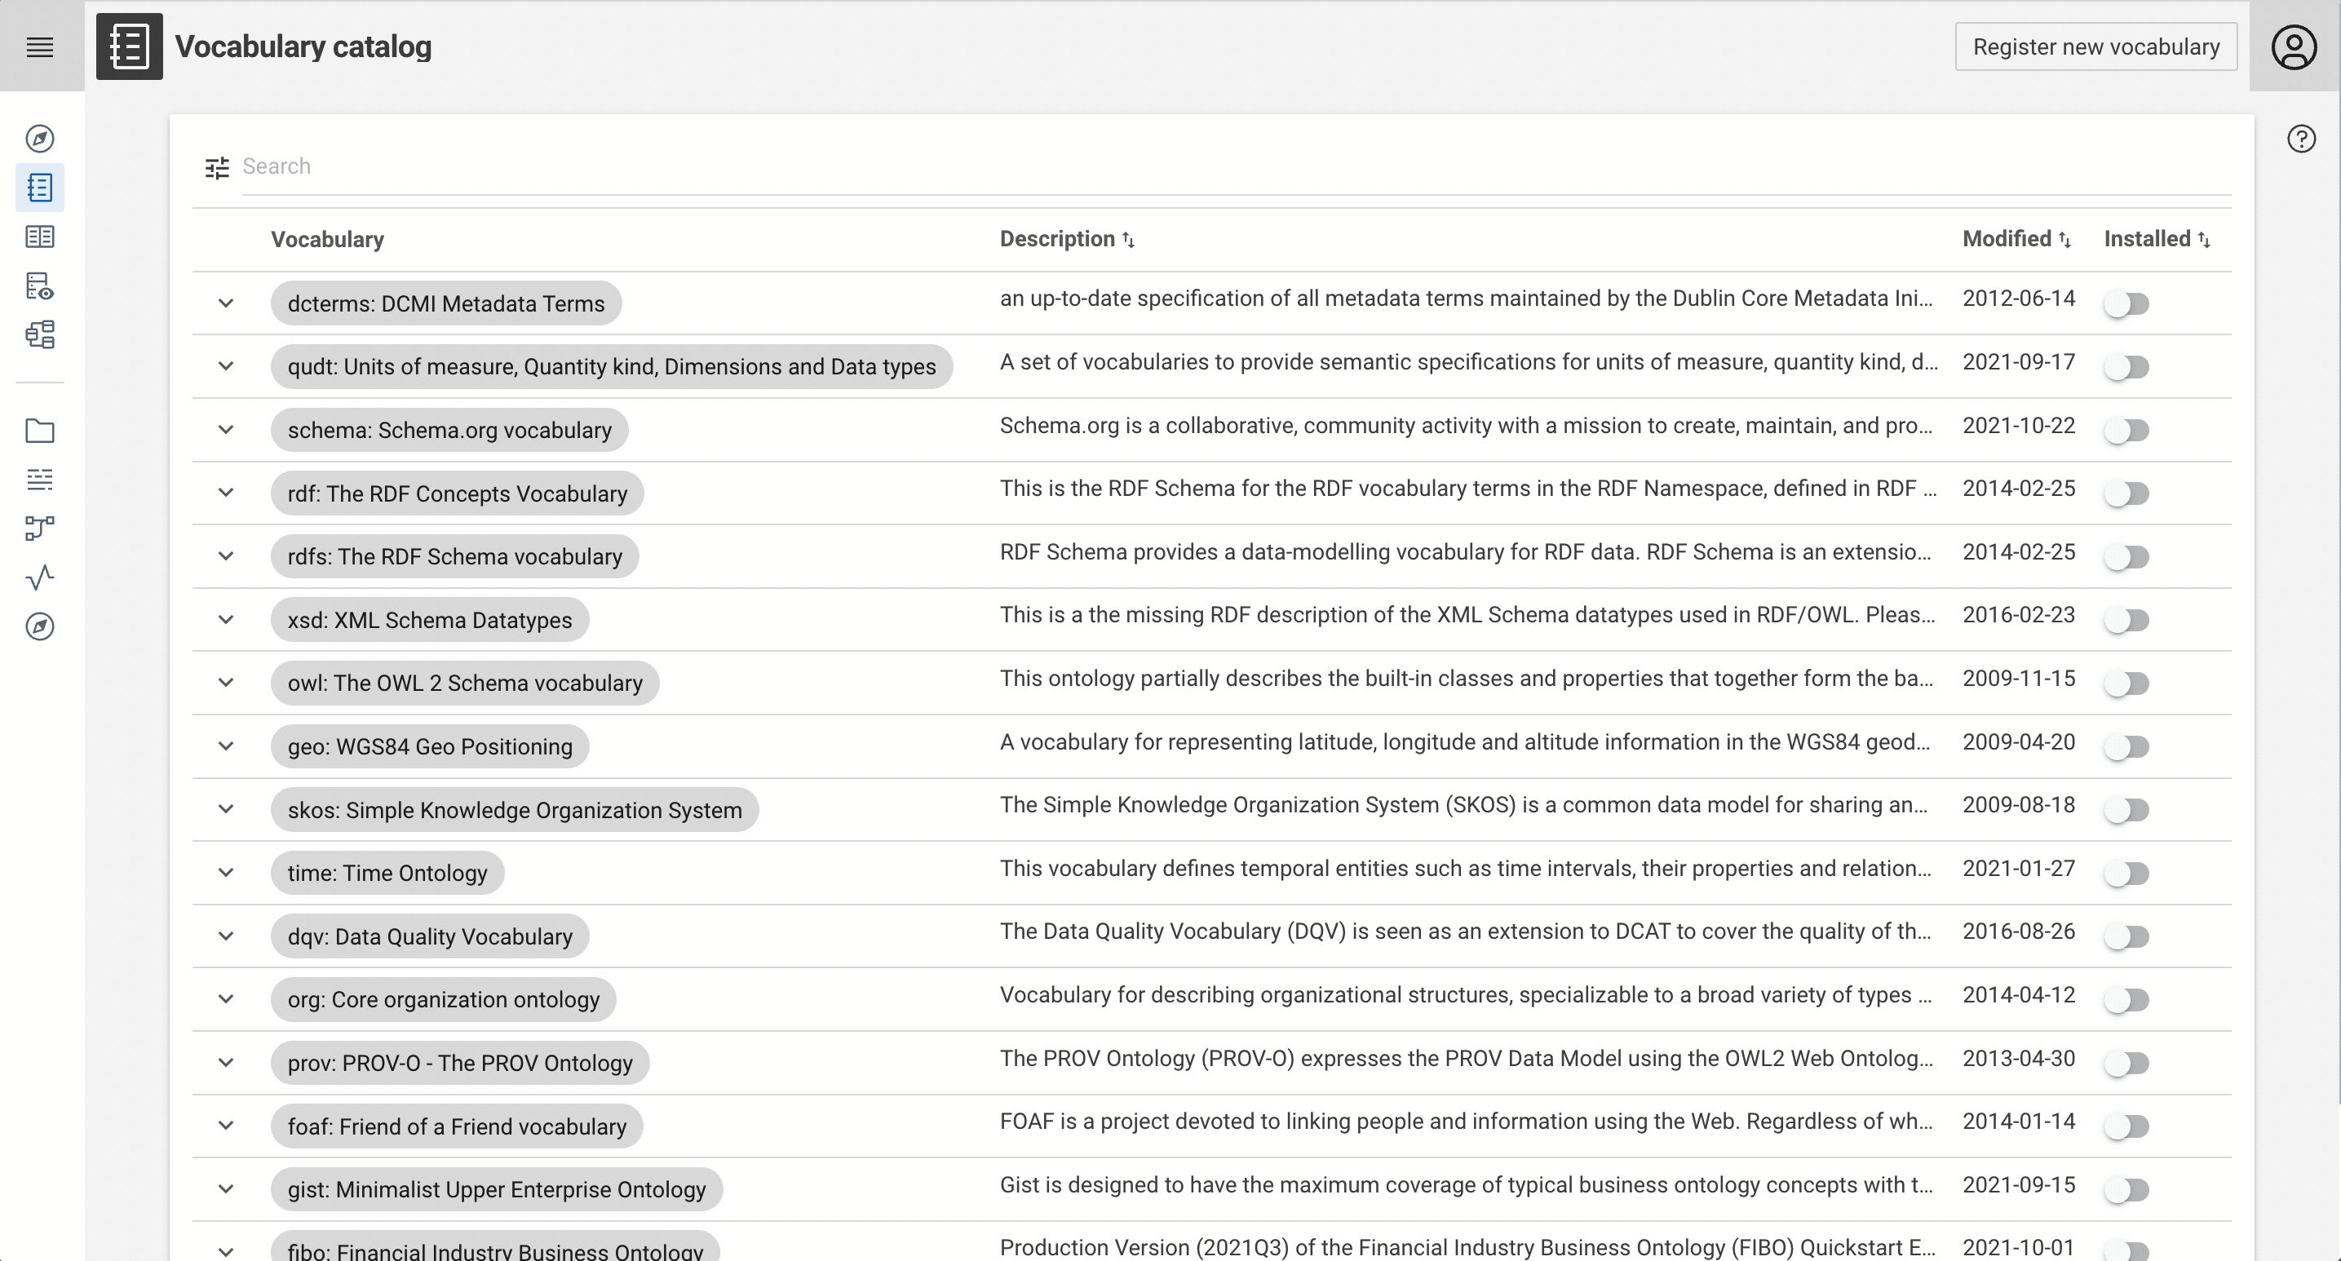Open the activity monitor waveform icon

[40, 577]
